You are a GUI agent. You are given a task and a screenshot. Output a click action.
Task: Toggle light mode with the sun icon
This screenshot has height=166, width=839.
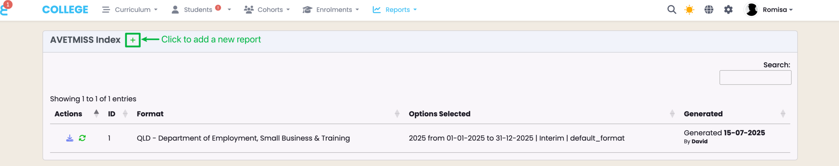click(689, 10)
